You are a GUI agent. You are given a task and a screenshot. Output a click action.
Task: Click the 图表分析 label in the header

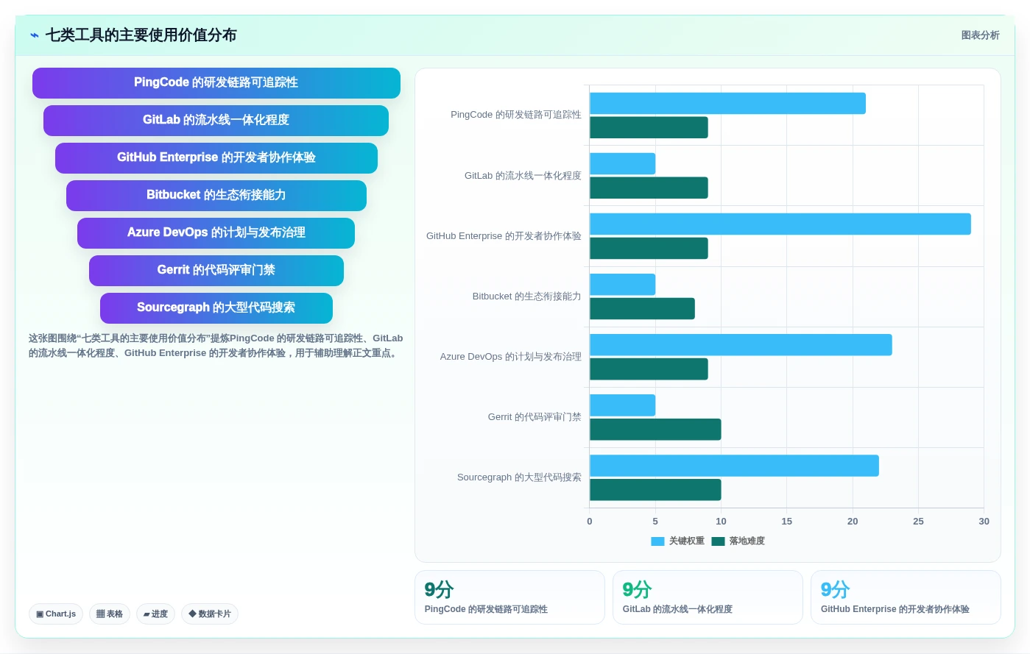point(980,35)
